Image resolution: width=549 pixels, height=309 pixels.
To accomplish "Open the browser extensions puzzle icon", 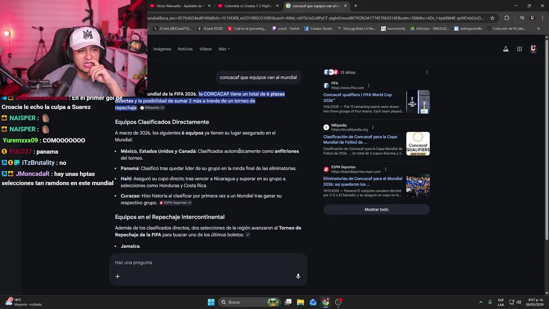I will pos(507,18).
